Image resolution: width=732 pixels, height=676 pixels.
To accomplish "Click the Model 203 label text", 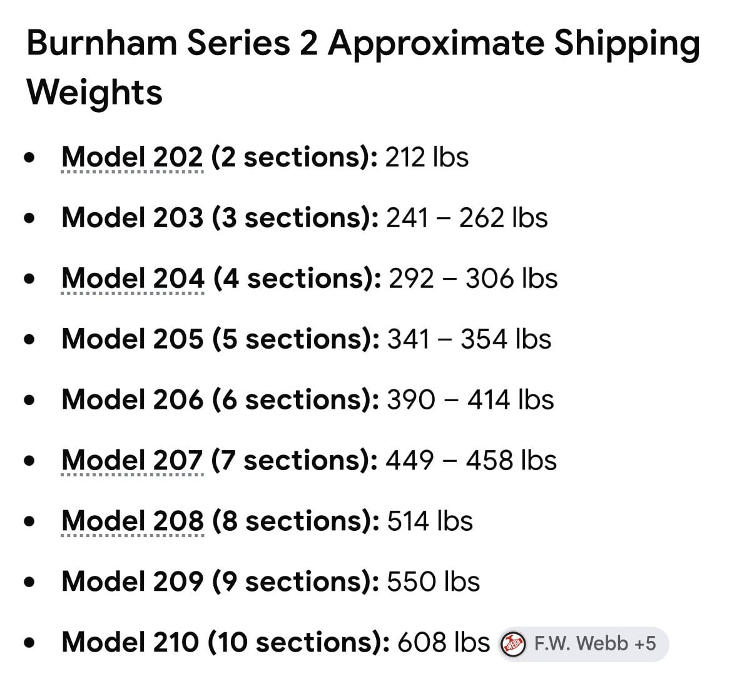I will (x=133, y=218).
